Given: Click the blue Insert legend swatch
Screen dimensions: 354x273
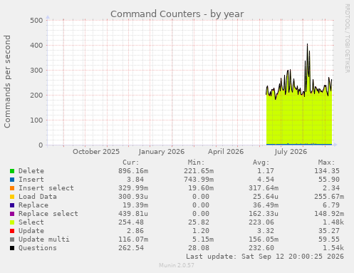Looking at the screenshot, I should (x=12, y=180).
